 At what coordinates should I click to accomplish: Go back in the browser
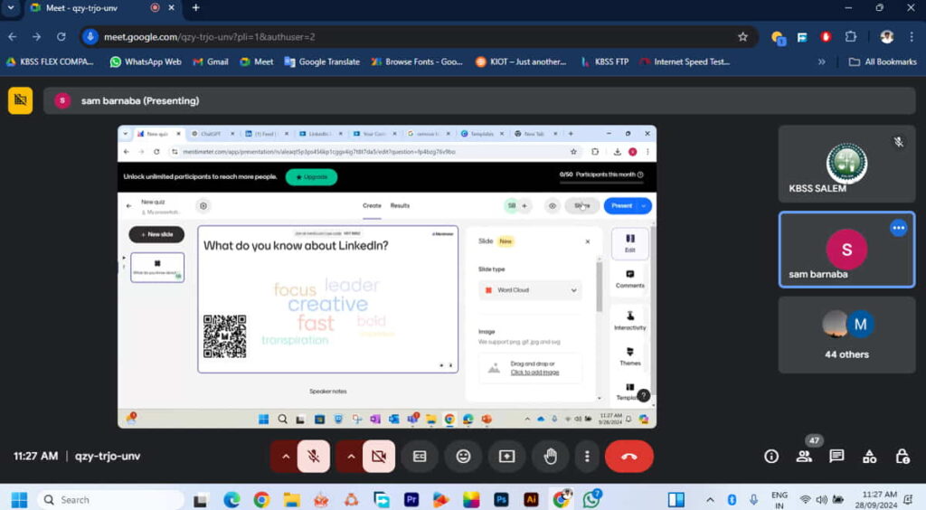[13, 36]
